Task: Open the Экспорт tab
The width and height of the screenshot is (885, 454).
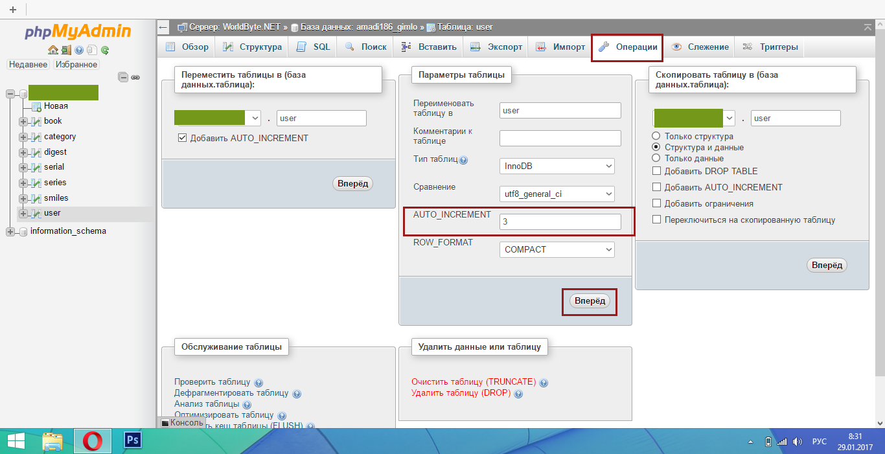Action: [x=496, y=47]
